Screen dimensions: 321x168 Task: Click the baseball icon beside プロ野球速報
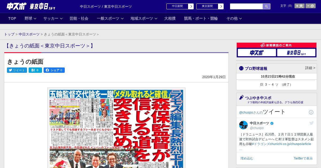241,68
